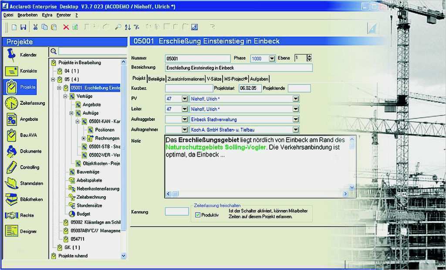Open the Rechte handshake module

[x=19, y=216]
